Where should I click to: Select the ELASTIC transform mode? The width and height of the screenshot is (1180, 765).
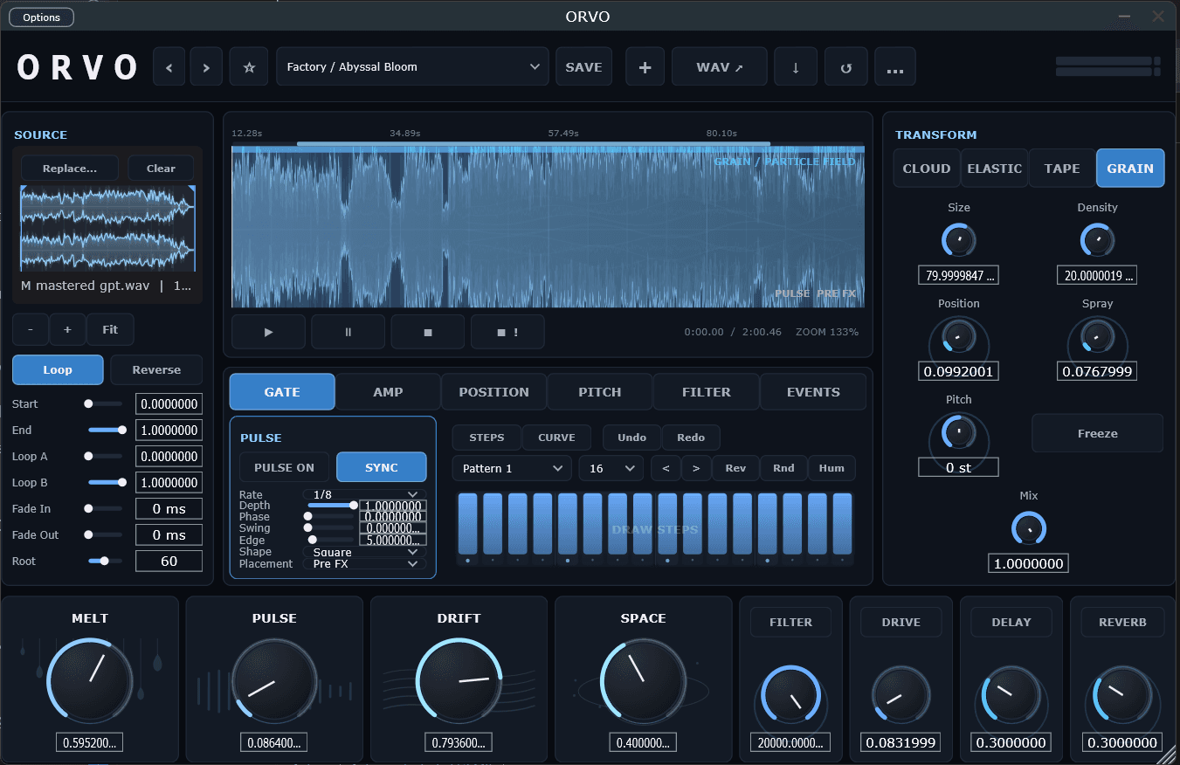click(995, 169)
